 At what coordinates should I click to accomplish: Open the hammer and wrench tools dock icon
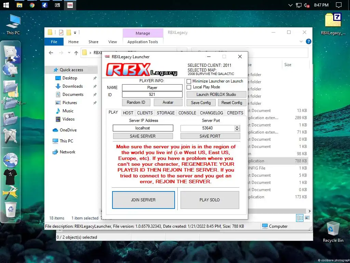coord(10,136)
